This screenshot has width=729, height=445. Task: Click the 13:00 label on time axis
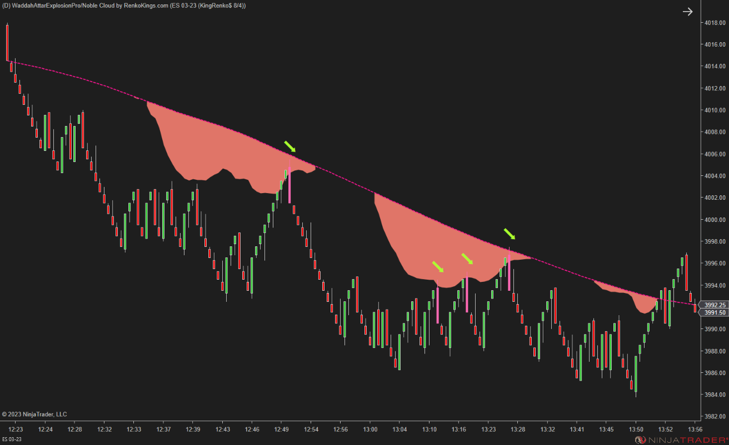370,428
